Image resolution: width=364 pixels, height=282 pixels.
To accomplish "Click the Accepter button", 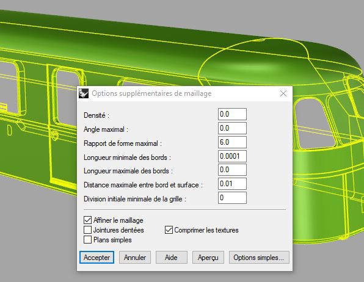I will click(96, 258).
